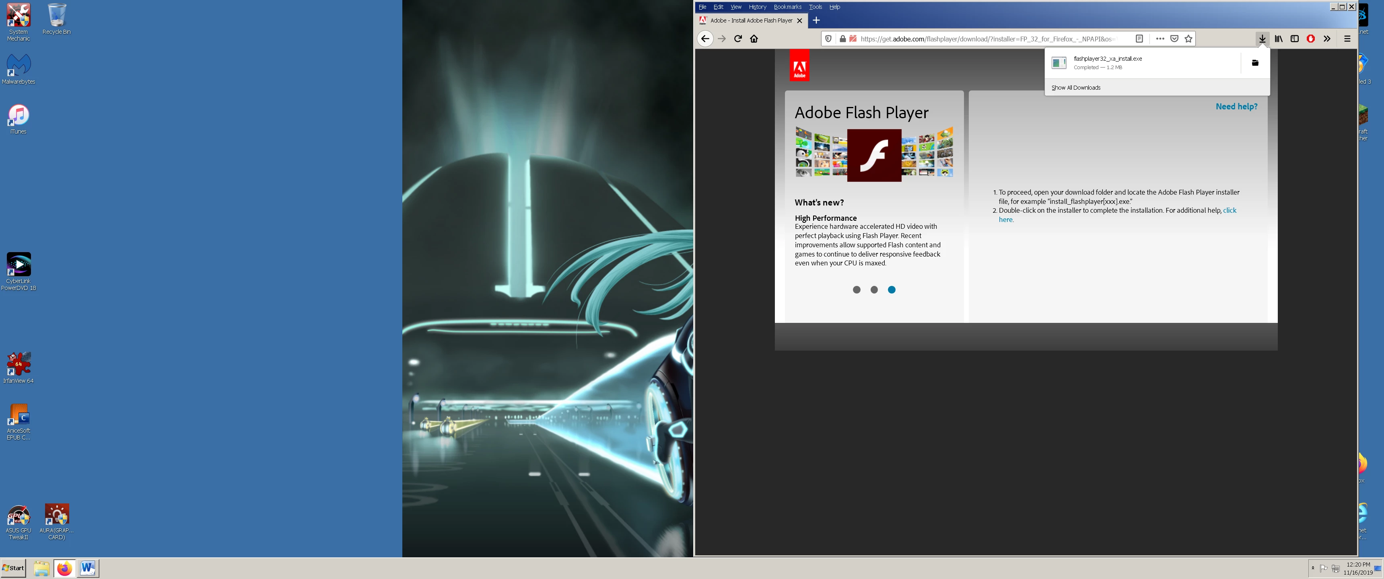This screenshot has height=579, width=1384.
Task: Open the Firefox hamburger menu
Action: (1347, 39)
